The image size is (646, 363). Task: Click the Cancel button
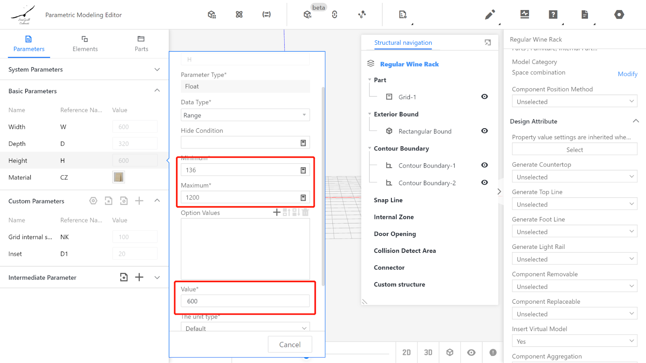coord(290,344)
